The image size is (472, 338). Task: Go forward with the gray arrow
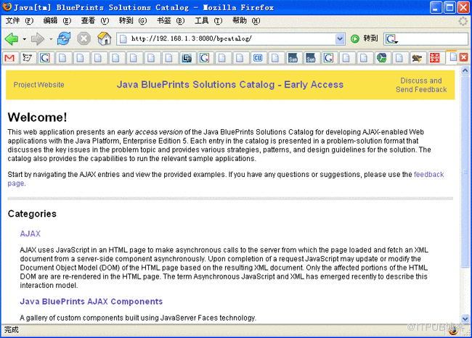38,38
